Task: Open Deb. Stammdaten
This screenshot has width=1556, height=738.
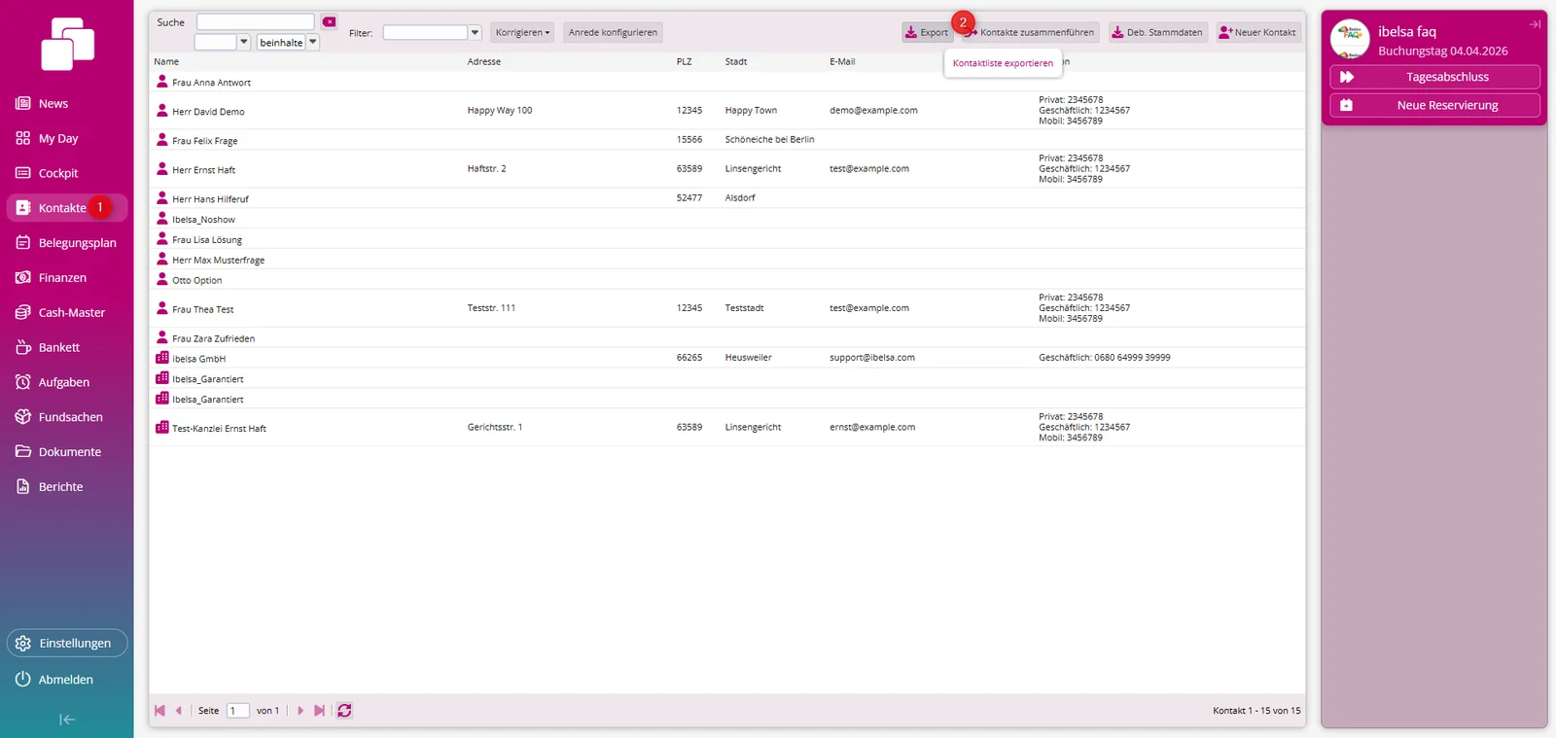Action: (1157, 32)
